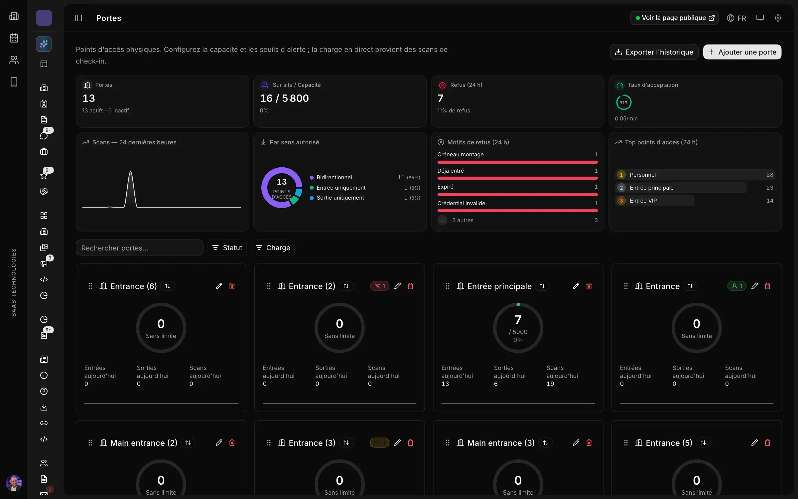Toggle direction on Entrance (6) card
The width and height of the screenshot is (798, 499).
pos(168,286)
